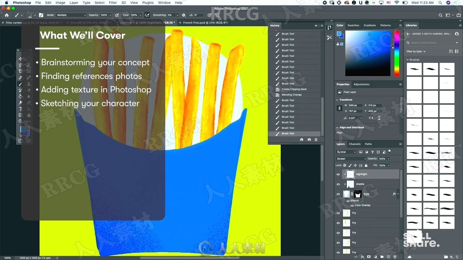Create new document from current state
The image size is (463, 260).
click(x=302, y=139)
